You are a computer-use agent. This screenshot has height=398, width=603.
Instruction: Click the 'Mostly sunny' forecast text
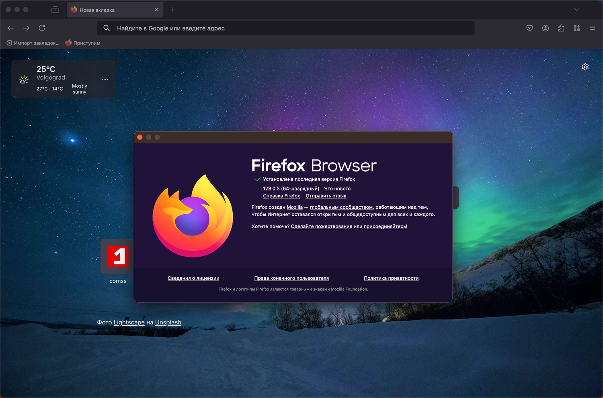(x=80, y=89)
